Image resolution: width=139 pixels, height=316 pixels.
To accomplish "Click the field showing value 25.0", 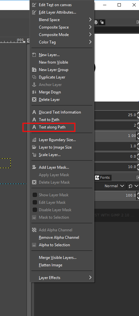I will pyautogui.click(x=116, y=115).
